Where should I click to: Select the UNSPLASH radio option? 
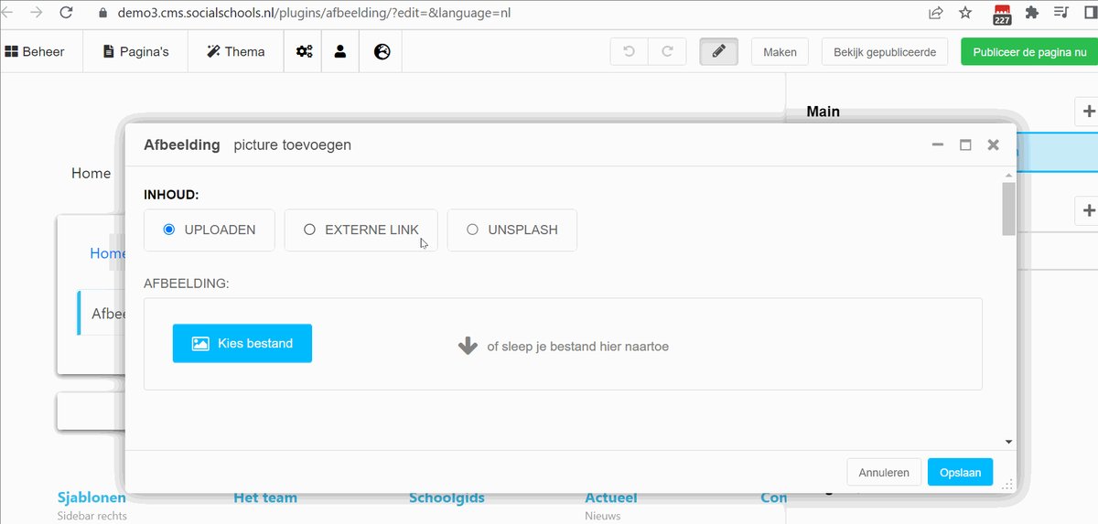pyautogui.click(x=472, y=230)
